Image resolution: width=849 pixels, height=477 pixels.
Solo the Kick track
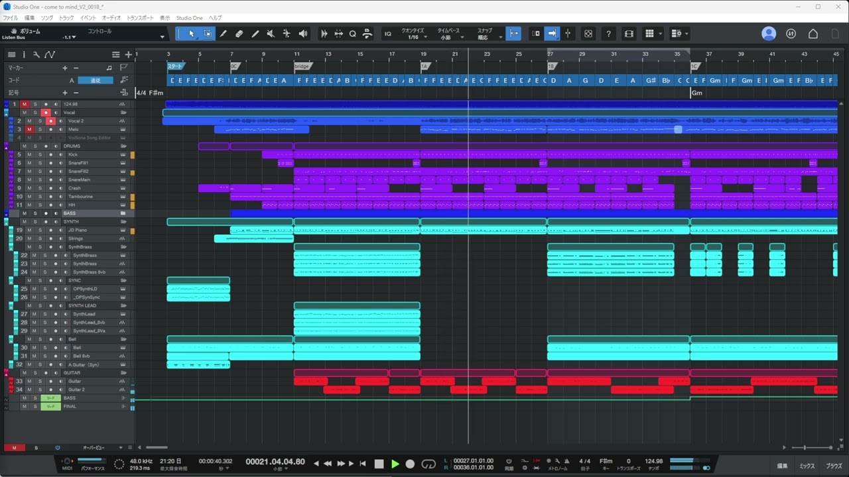point(39,154)
